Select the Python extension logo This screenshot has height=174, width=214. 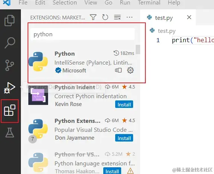coord(38,62)
